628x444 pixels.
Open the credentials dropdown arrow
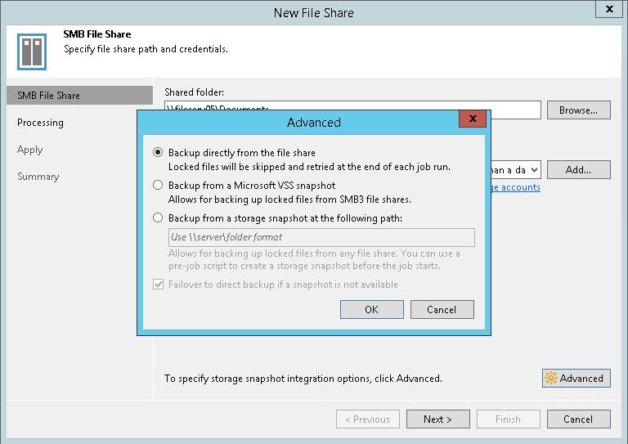coord(534,170)
